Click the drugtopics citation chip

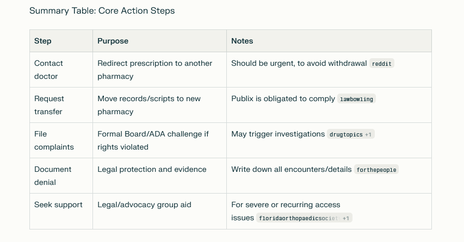tap(345, 134)
